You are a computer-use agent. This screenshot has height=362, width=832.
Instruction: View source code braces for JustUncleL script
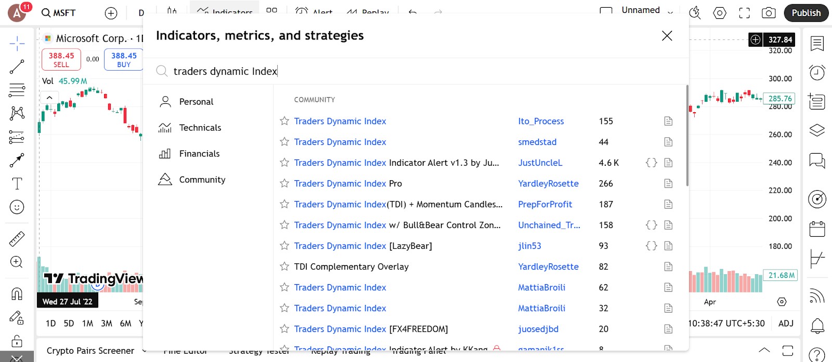651,163
